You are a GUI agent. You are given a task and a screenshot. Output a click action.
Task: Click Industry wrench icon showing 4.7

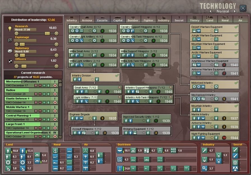[204, 150]
